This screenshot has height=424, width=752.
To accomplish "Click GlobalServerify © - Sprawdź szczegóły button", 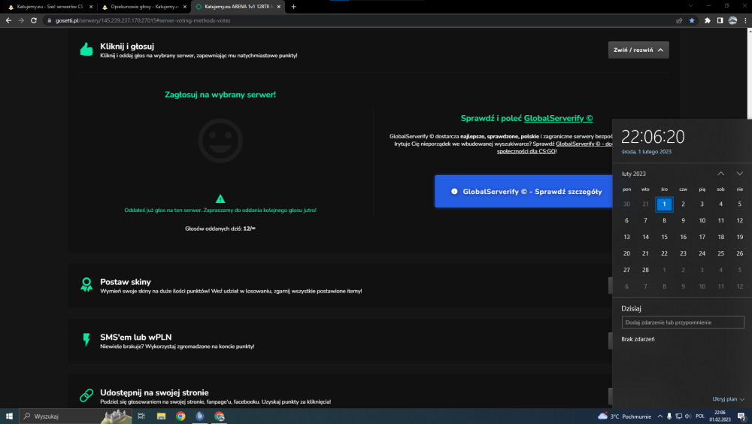I will point(523,192).
